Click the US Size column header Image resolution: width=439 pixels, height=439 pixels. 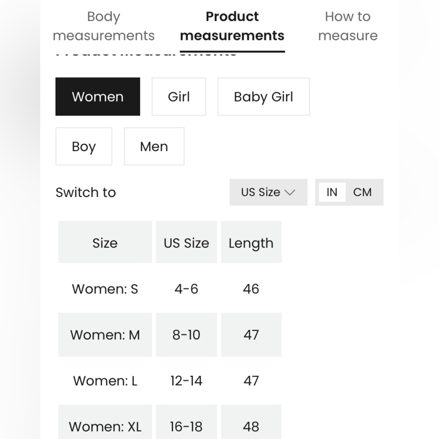[x=187, y=242]
